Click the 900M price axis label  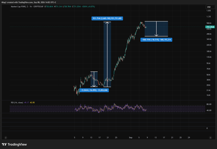point(209,23)
